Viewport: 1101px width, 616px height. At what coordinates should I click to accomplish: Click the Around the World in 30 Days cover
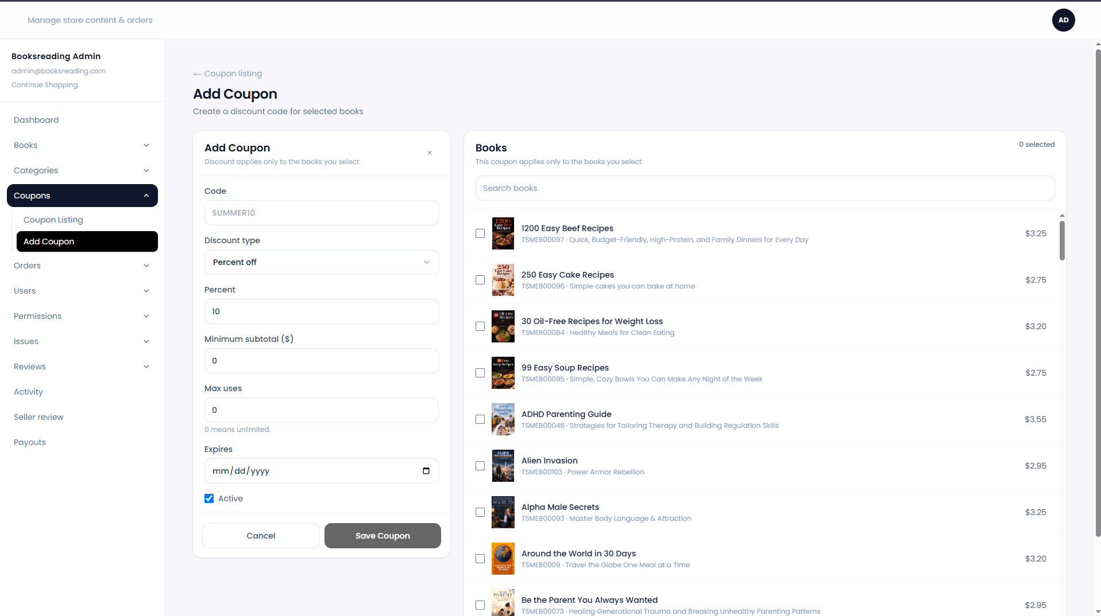coord(503,559)
